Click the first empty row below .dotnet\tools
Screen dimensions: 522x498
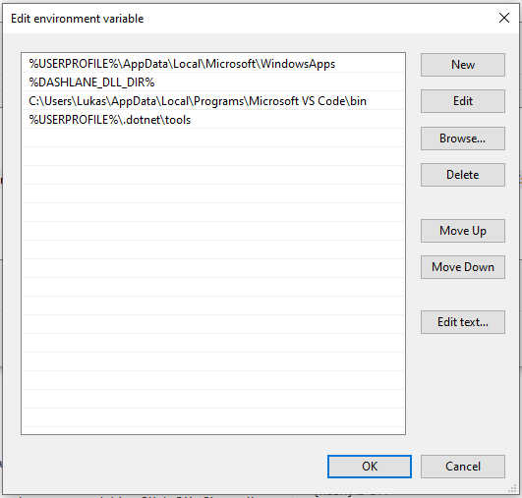213,138
